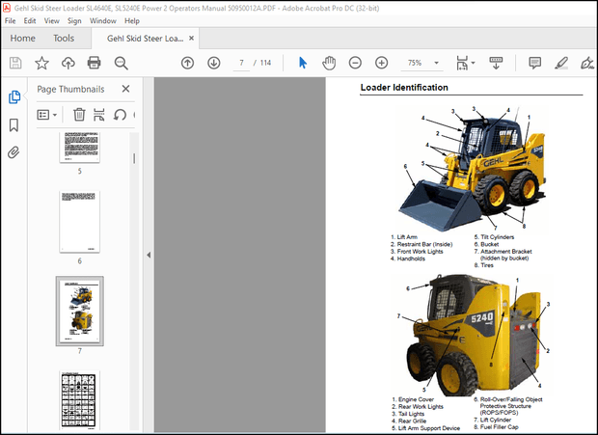Open the fit page options dropdown arrow
This screenshot has width=598, height=435.
[474, 63]
